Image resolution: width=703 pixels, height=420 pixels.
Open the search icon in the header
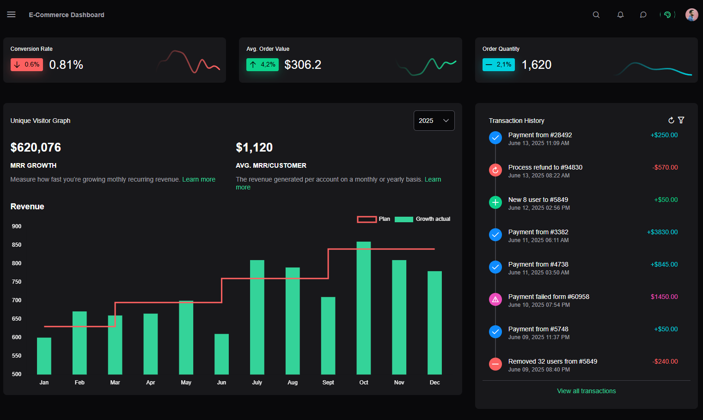point(596,14)
